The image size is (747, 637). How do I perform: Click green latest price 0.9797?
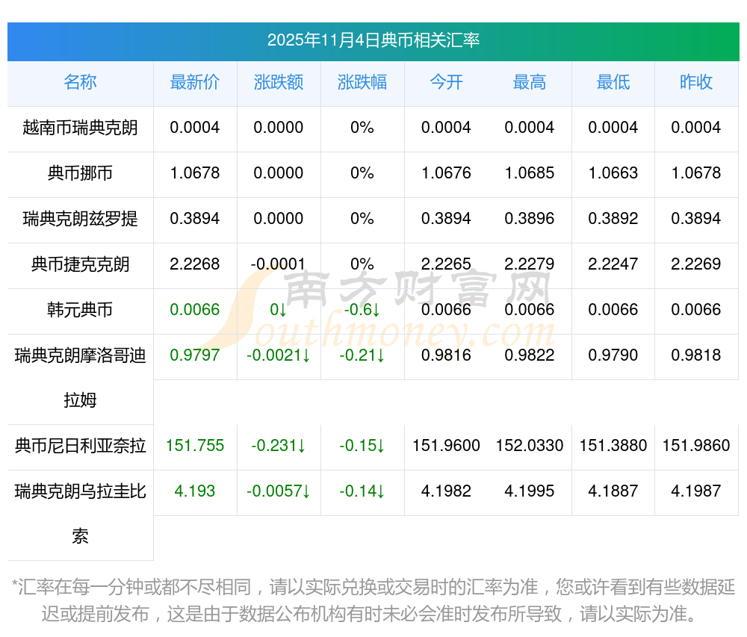coord(195,355)
